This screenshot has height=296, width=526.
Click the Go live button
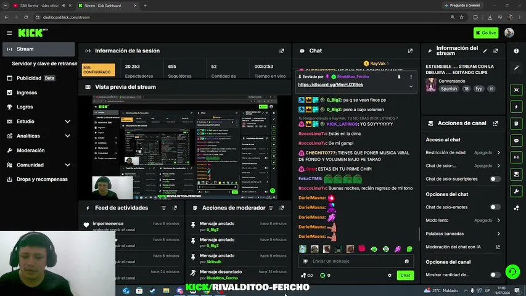[486, 33]
